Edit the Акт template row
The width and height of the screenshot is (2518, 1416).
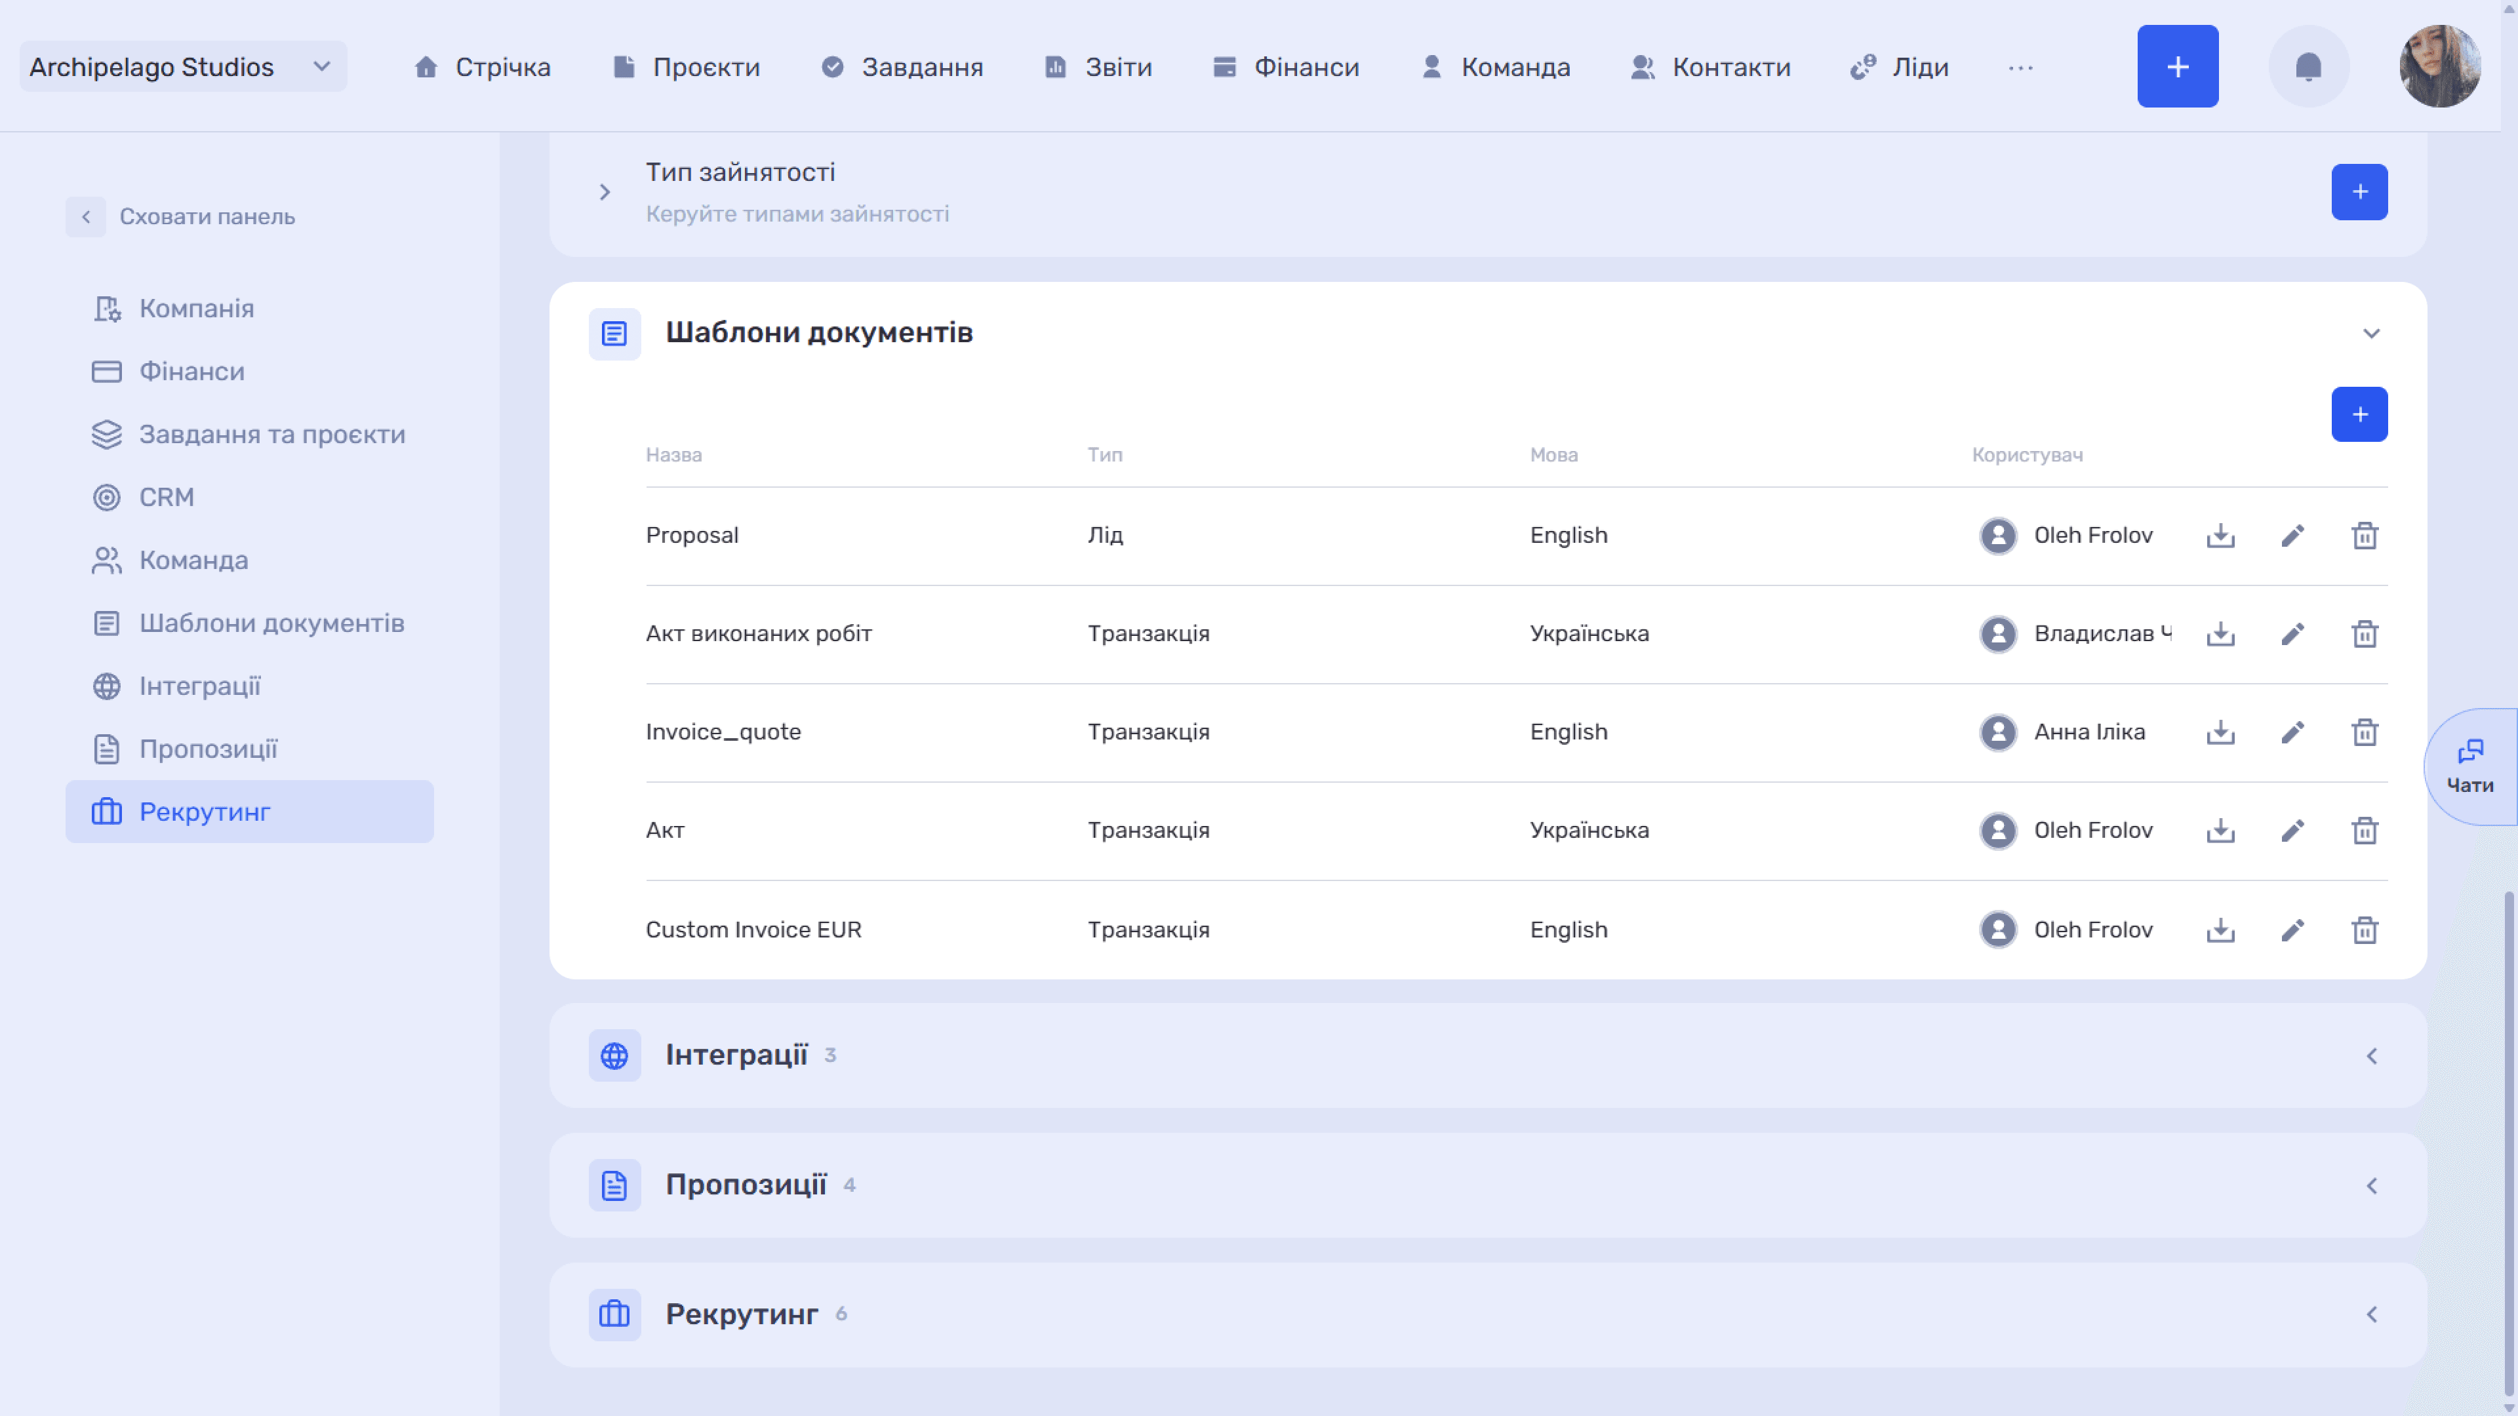pos(2292,831)
